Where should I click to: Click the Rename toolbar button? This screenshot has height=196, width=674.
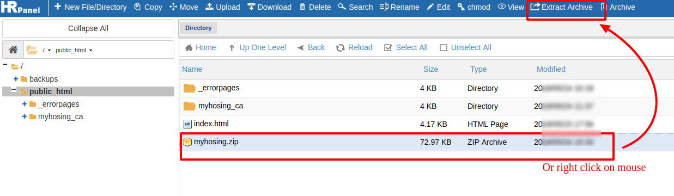point(399,7)
